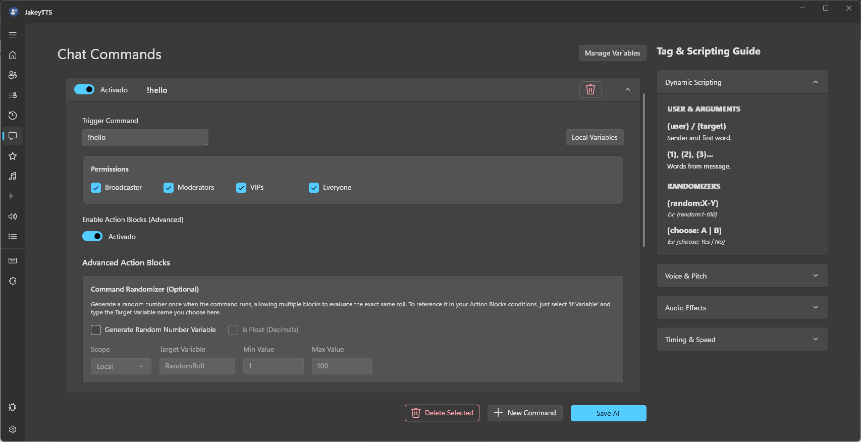861x442 pixels.
Task: Click the Trigger Command input field
Action: click(x=145, y=137)
